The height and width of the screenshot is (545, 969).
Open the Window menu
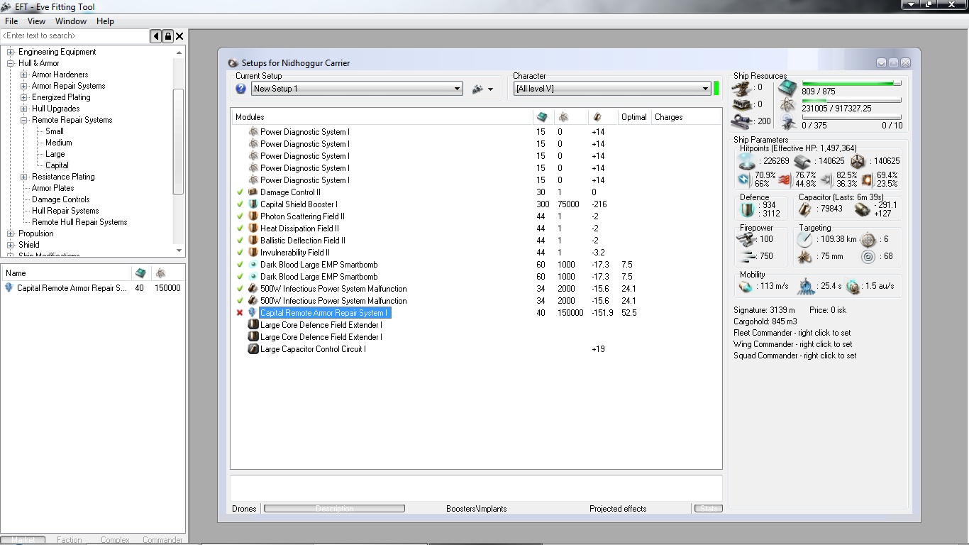71,21
